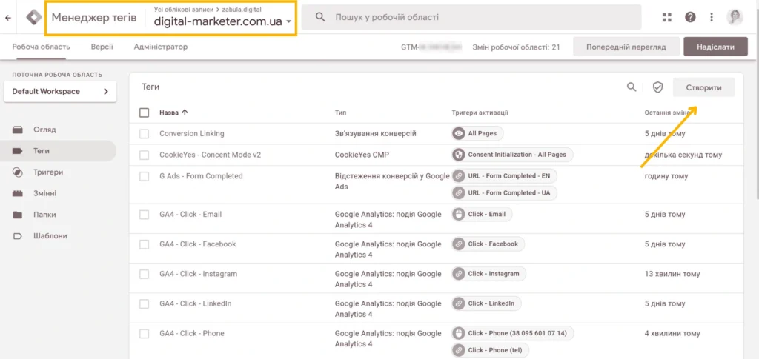Switch to the Адміністратор tab

coord(161,47)
